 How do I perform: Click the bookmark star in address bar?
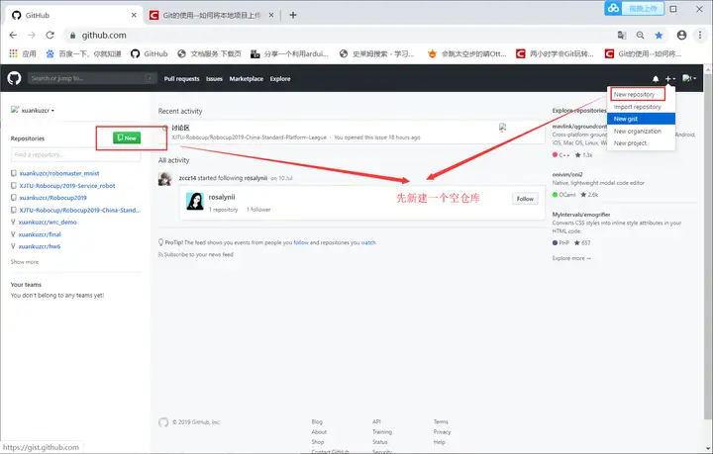coord(659,35)
